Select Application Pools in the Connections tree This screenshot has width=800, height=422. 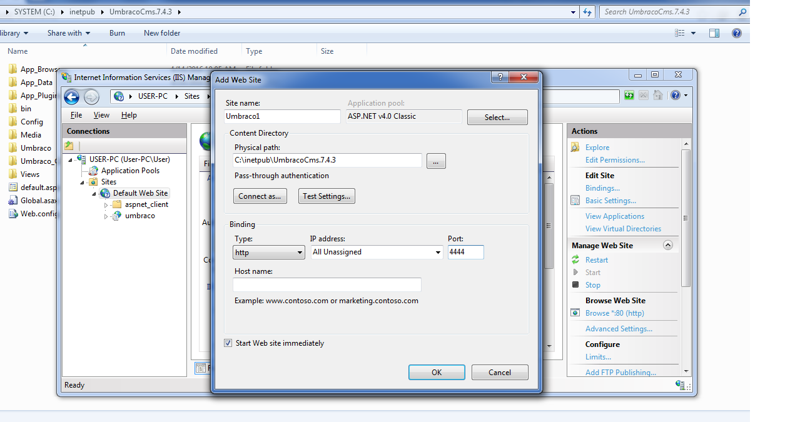pyautogui.click(x=130, y=171)
